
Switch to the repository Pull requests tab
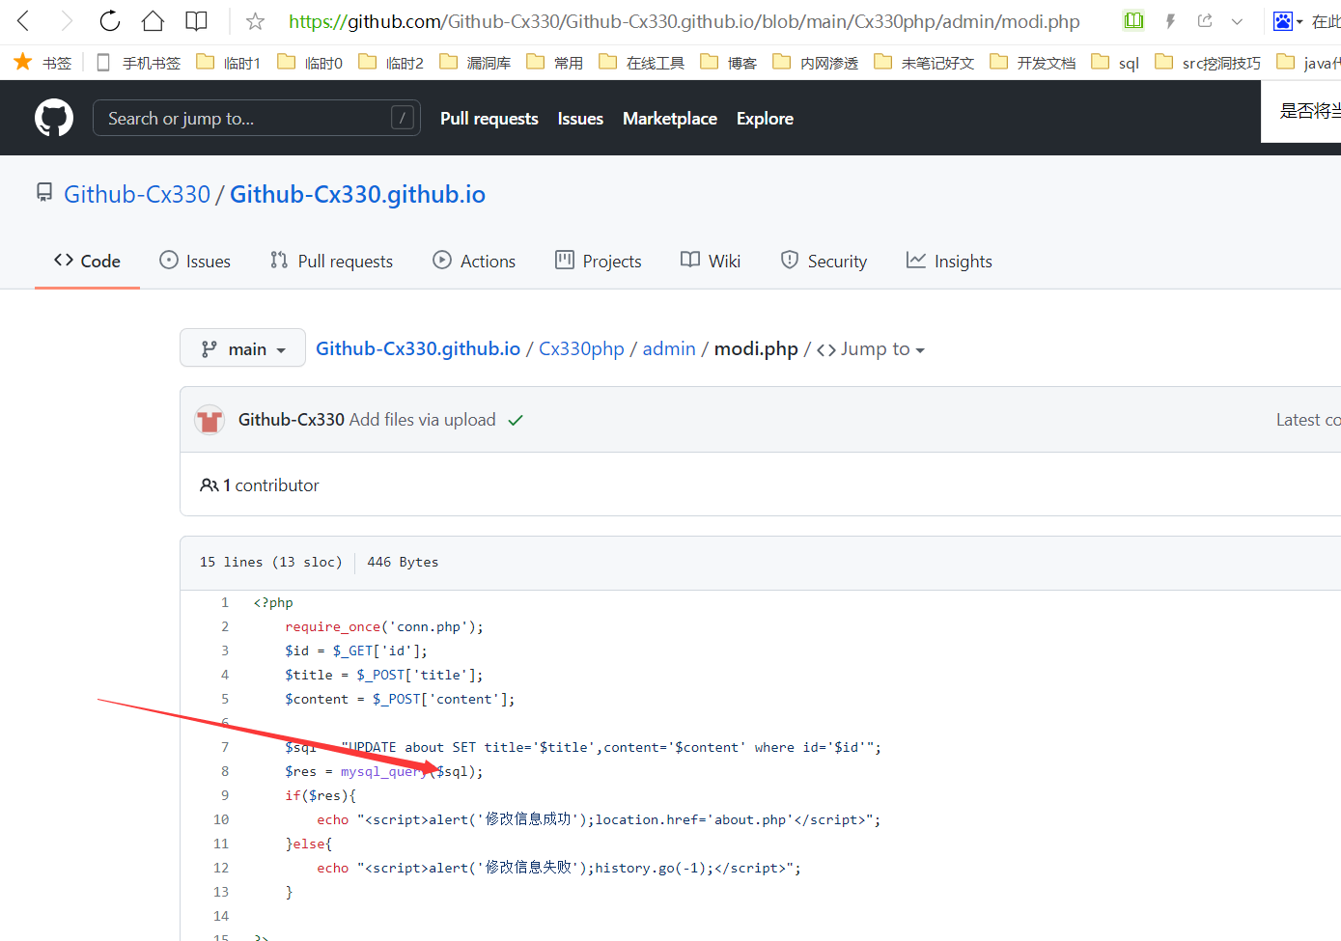(x=331, y=261)
